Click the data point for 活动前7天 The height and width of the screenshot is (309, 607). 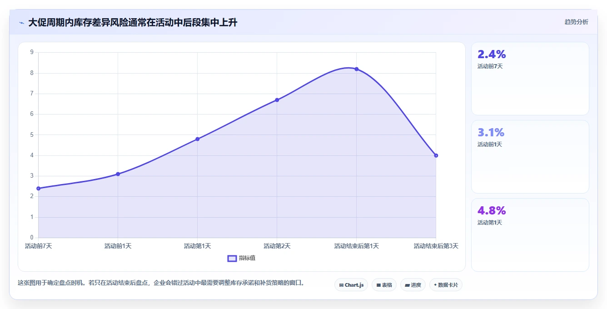coord(39,188)
